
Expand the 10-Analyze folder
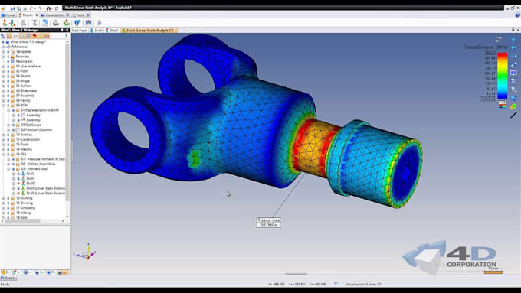click(x=4, y=135)
